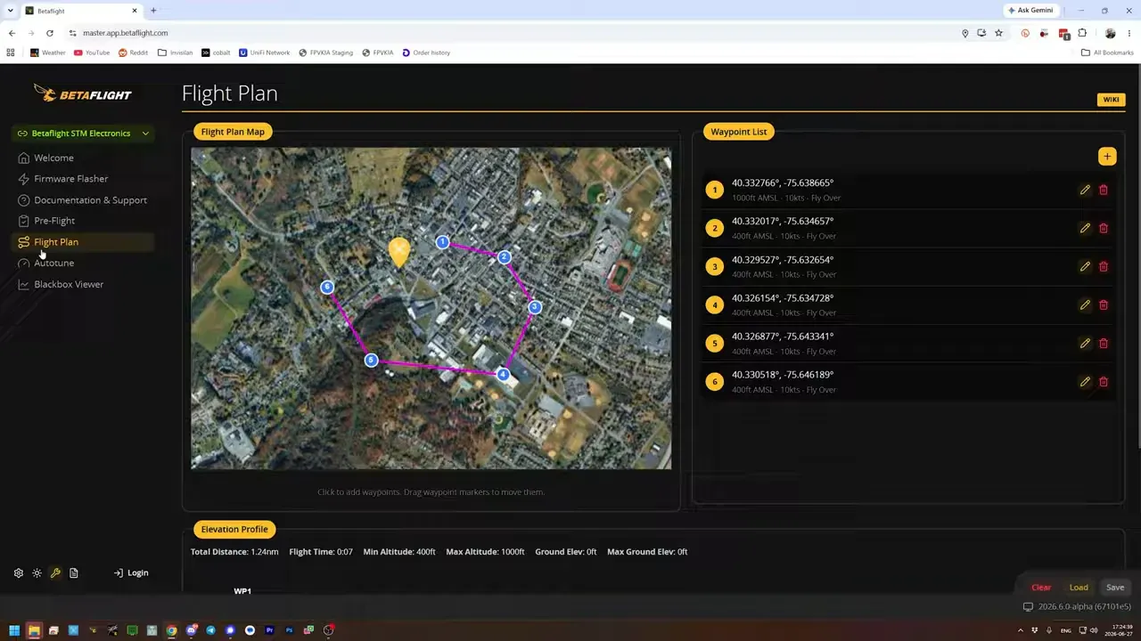Open Firmware Flasher

[70, 179]
